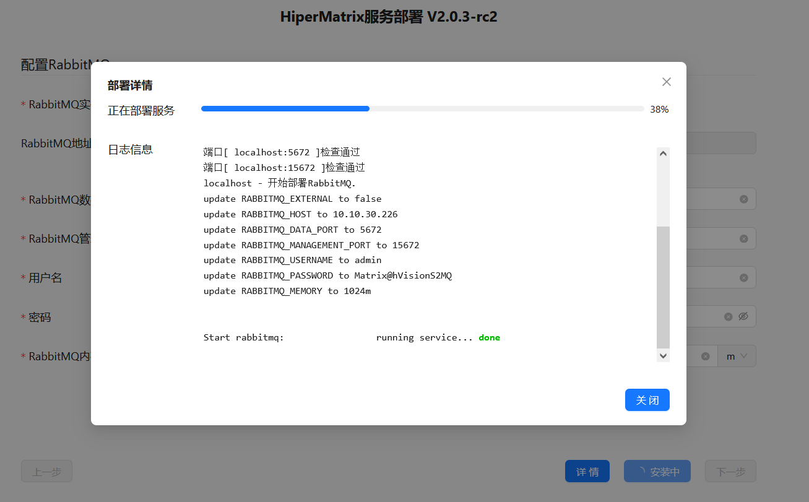Click the 用户名 field label
Viewport: 809px width, 502px height.
pos(45,278)
